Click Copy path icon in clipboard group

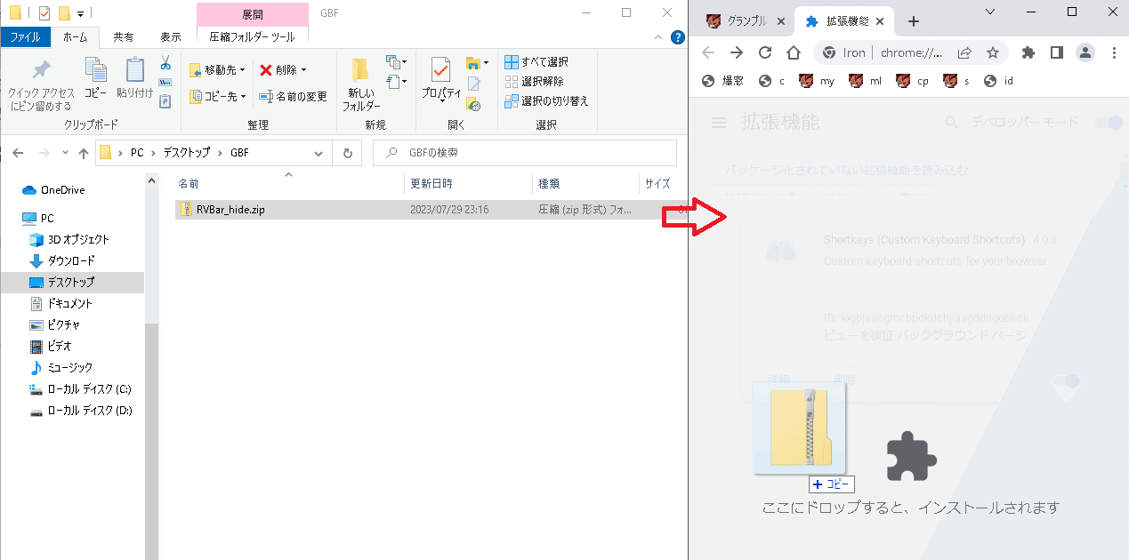(165, 83)
